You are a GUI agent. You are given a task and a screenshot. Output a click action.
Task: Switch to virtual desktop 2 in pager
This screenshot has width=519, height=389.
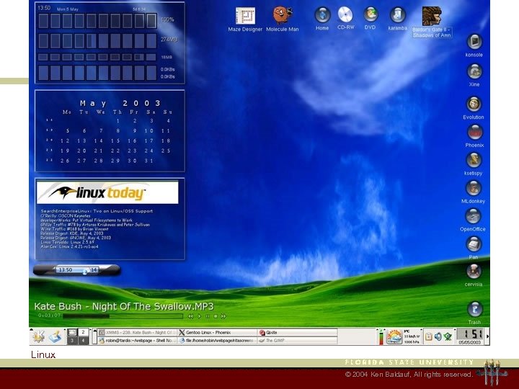click(x=83, y=332)
